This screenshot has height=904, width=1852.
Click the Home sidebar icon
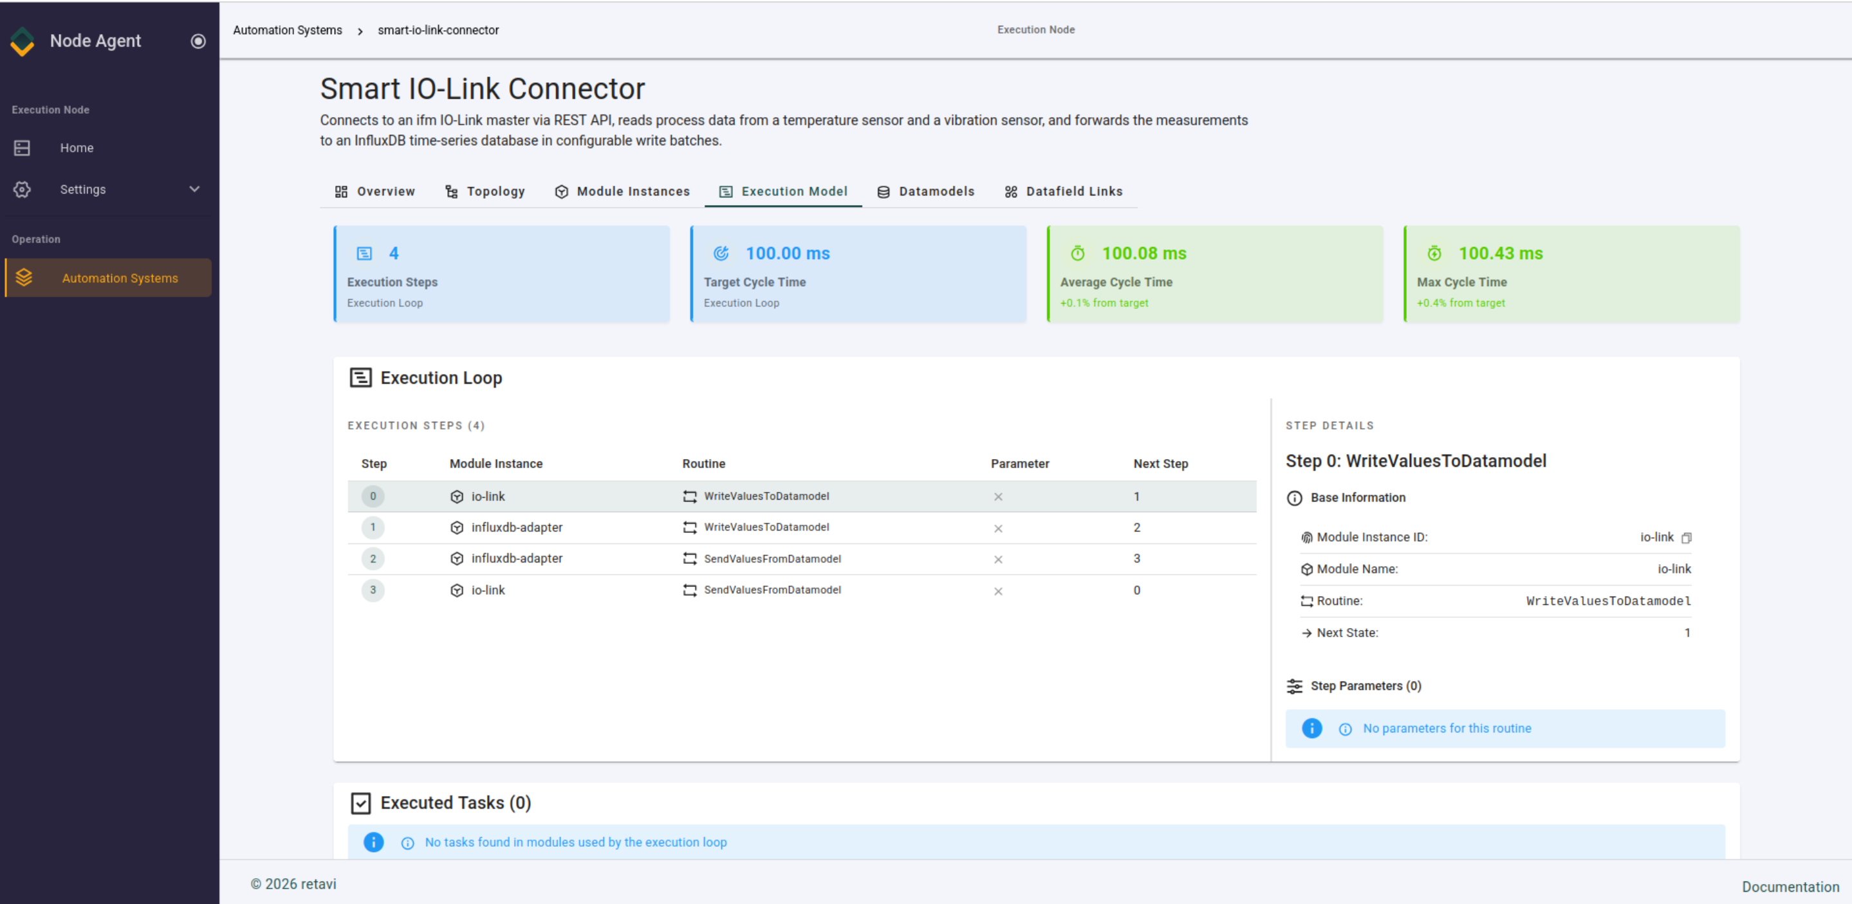(x=23, y=148)
